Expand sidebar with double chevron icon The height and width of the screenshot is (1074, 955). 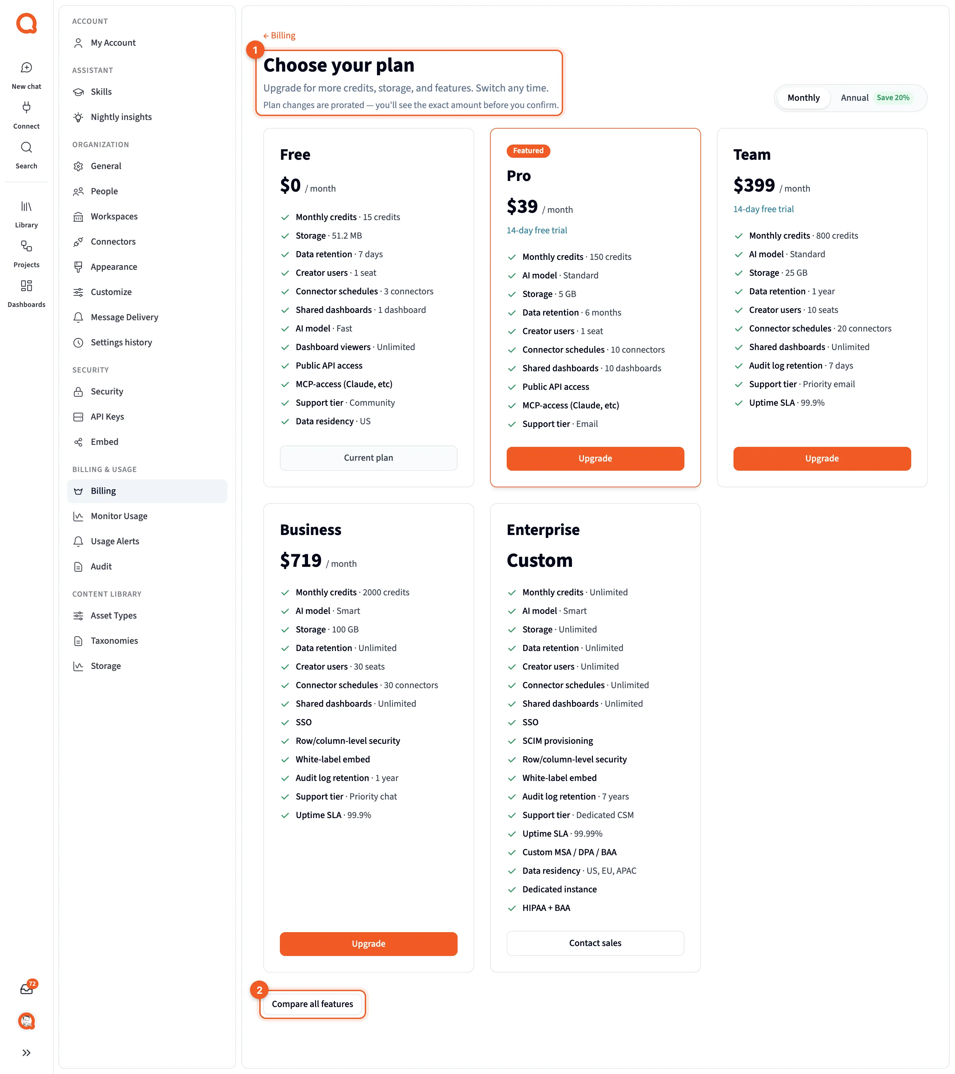26,1053
